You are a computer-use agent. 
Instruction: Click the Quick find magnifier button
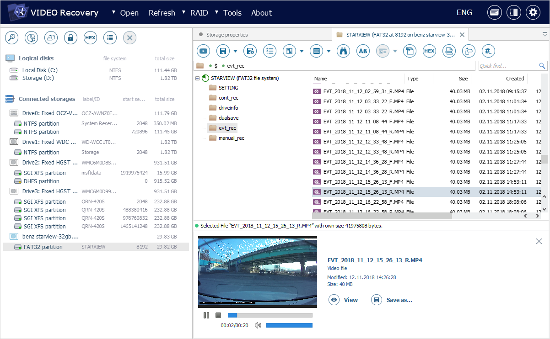542,66
